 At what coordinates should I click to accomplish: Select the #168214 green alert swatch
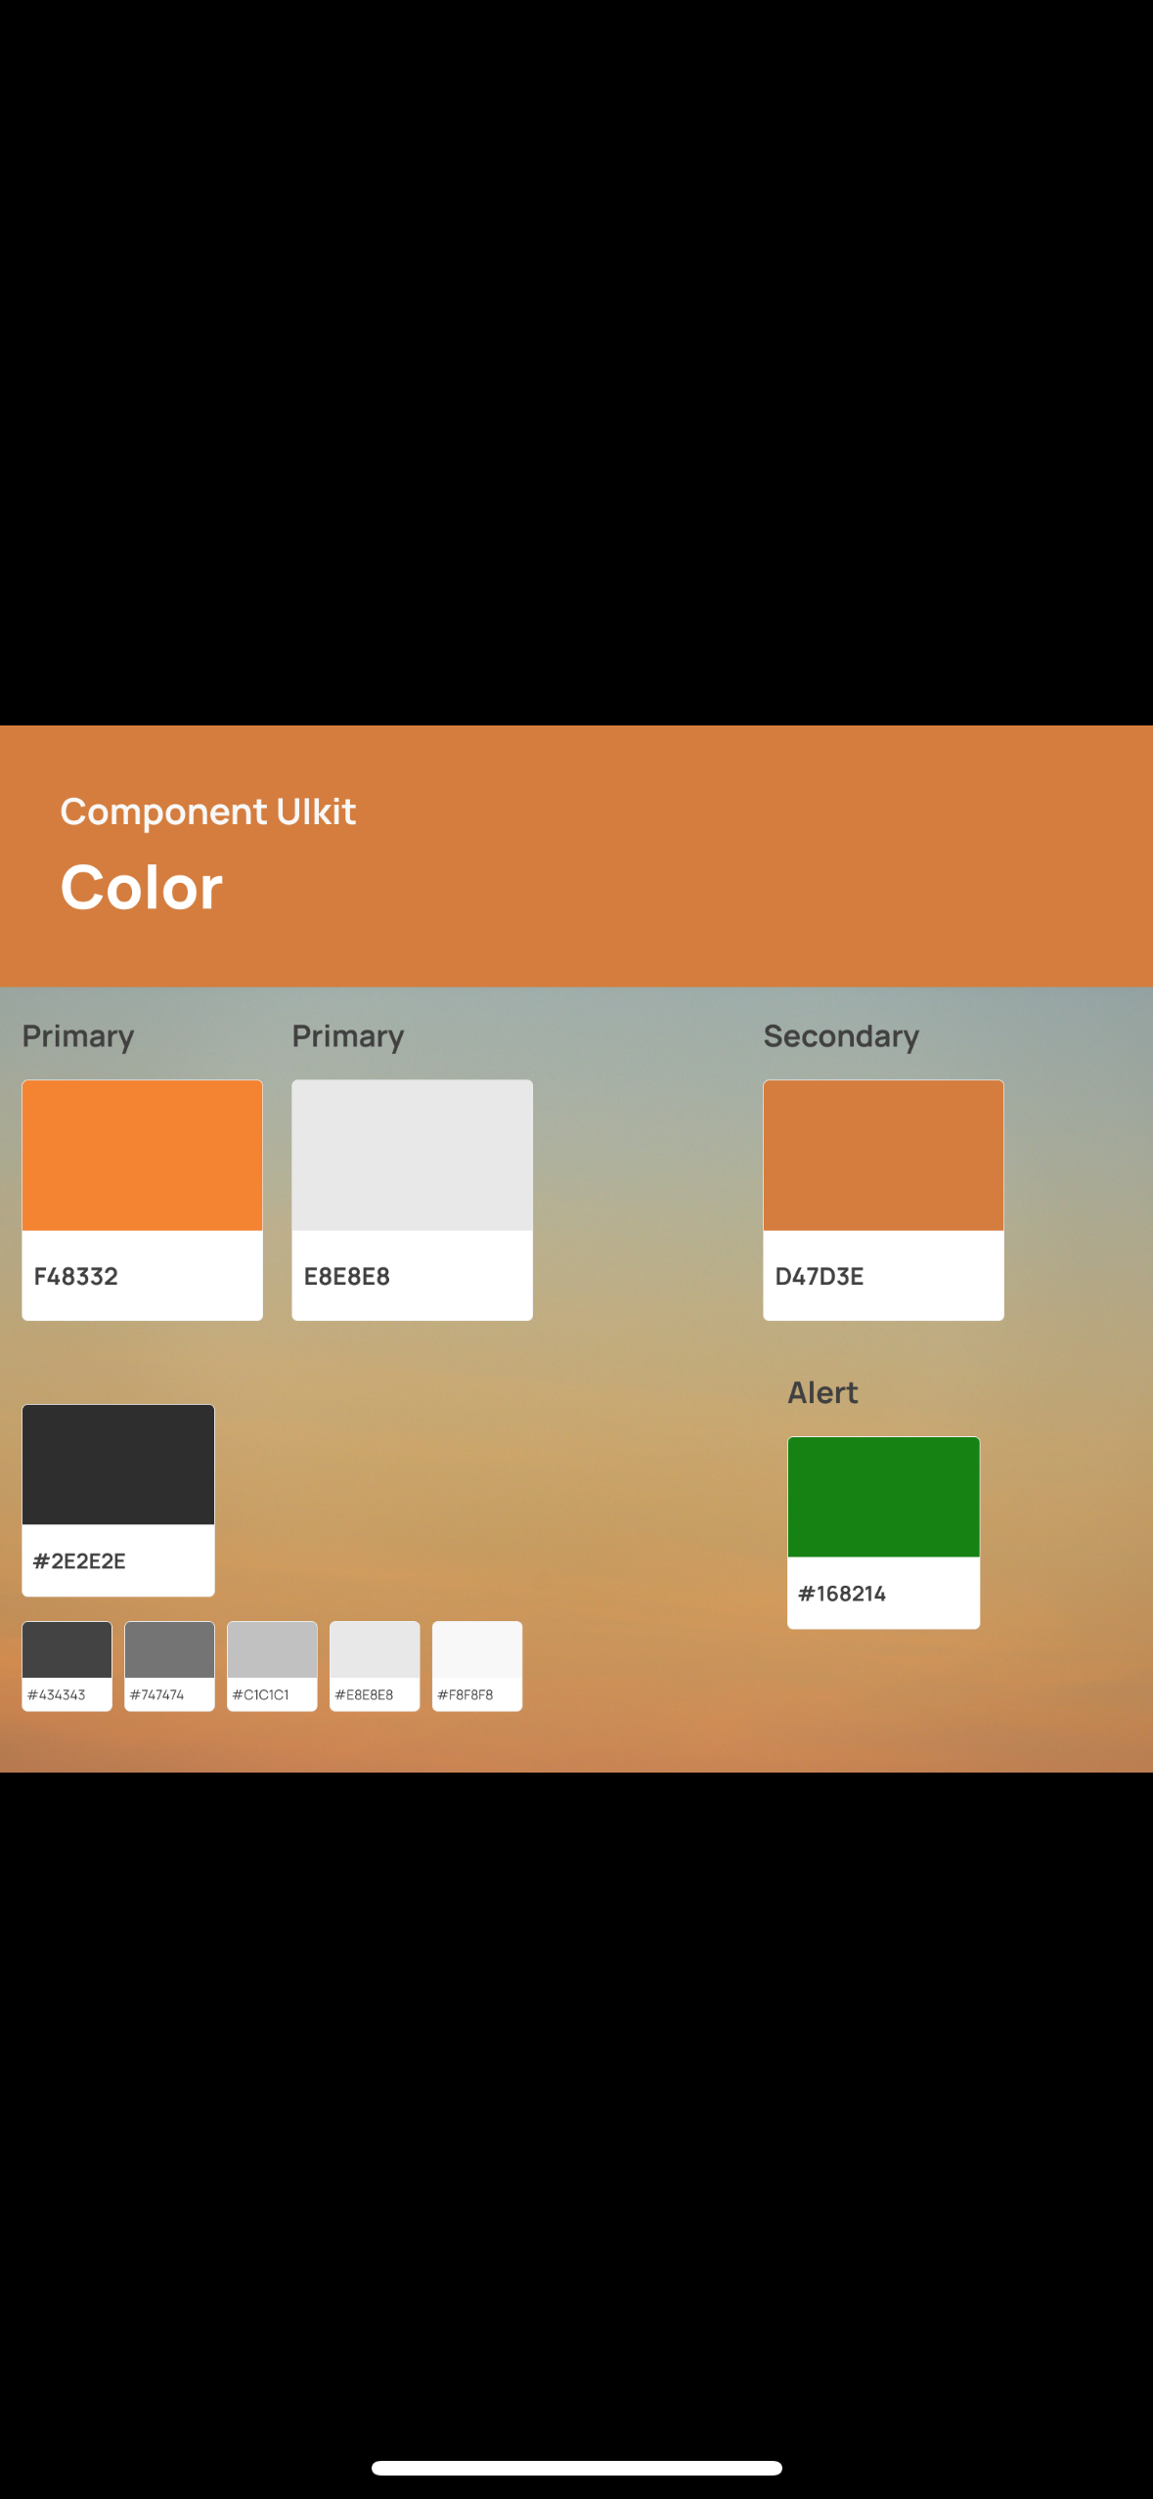click(x=883, y=1532)
